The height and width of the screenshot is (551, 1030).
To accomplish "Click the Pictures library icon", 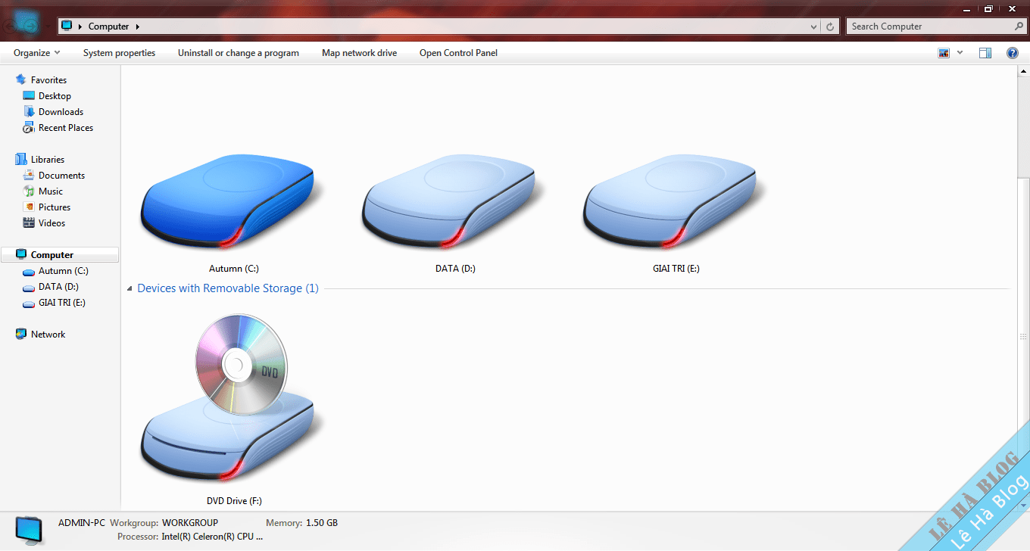I will coord(29,207).
